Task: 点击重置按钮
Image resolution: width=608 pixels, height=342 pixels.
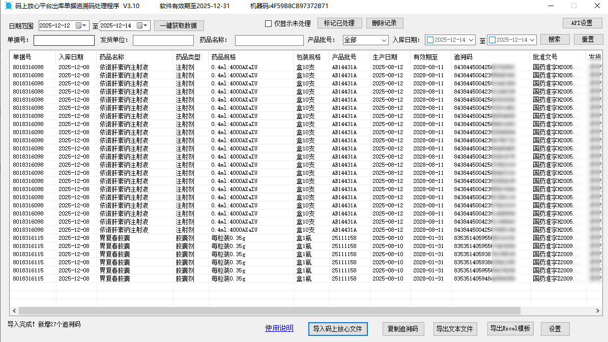Action: point(590,39)
